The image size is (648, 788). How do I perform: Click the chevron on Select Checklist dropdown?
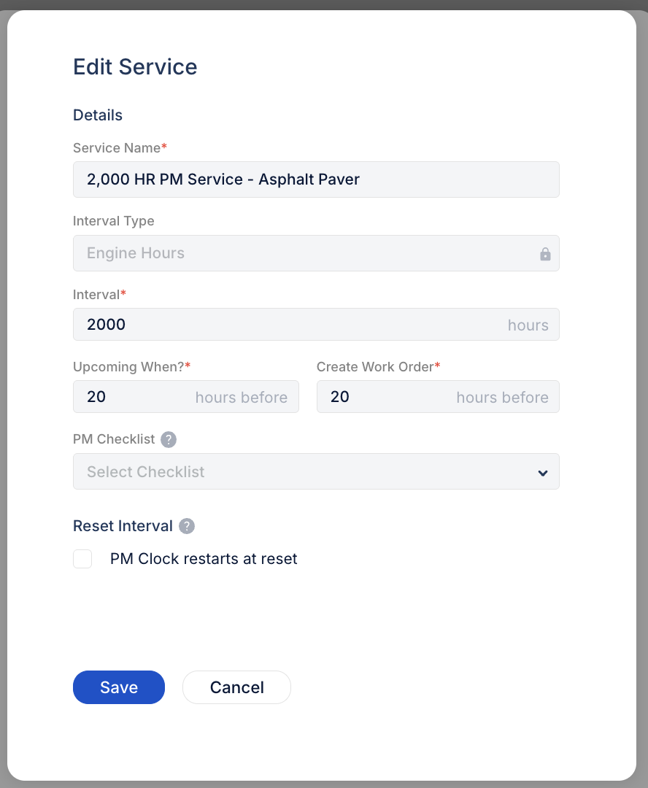(x=542, y=472)
